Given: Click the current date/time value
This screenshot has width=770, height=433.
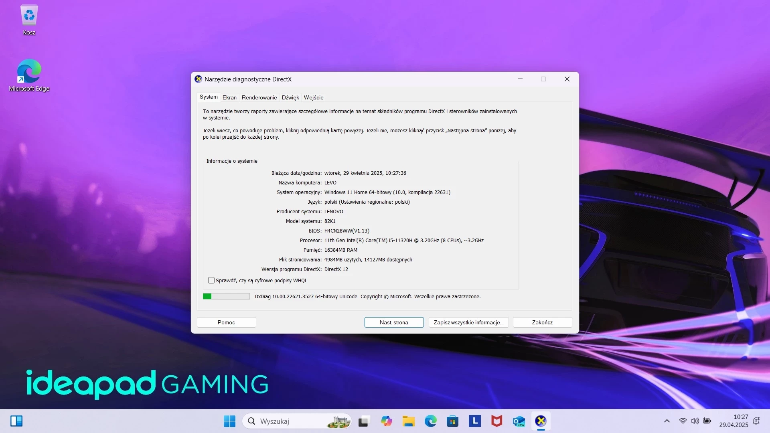Looking at the screenshot, I should (x=365, y=173).
